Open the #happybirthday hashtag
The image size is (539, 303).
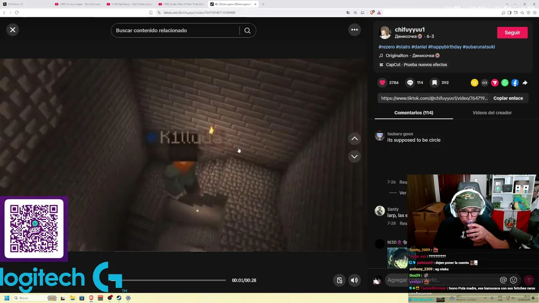445,47
